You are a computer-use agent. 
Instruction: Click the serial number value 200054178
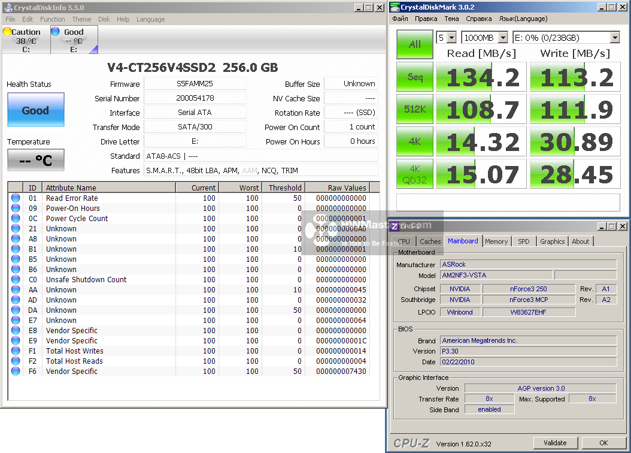(195, 98)
